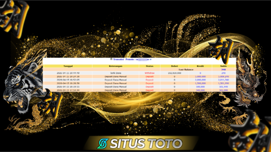The image size is (271, 152).
Task: Open the 2,000,000 kredit amount
Action: pyautogui.click(x=200, y=80)
